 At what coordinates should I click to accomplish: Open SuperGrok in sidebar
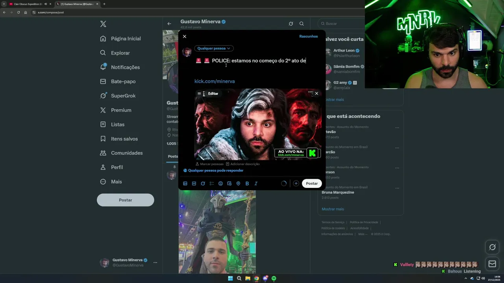[x=118, y=96]
